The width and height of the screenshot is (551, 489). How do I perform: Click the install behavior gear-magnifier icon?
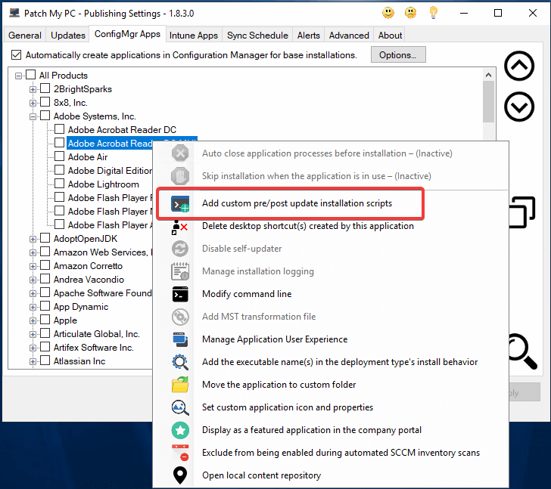[180, 362]
